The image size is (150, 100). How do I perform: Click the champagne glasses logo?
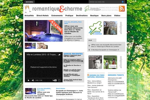(28, 8)
